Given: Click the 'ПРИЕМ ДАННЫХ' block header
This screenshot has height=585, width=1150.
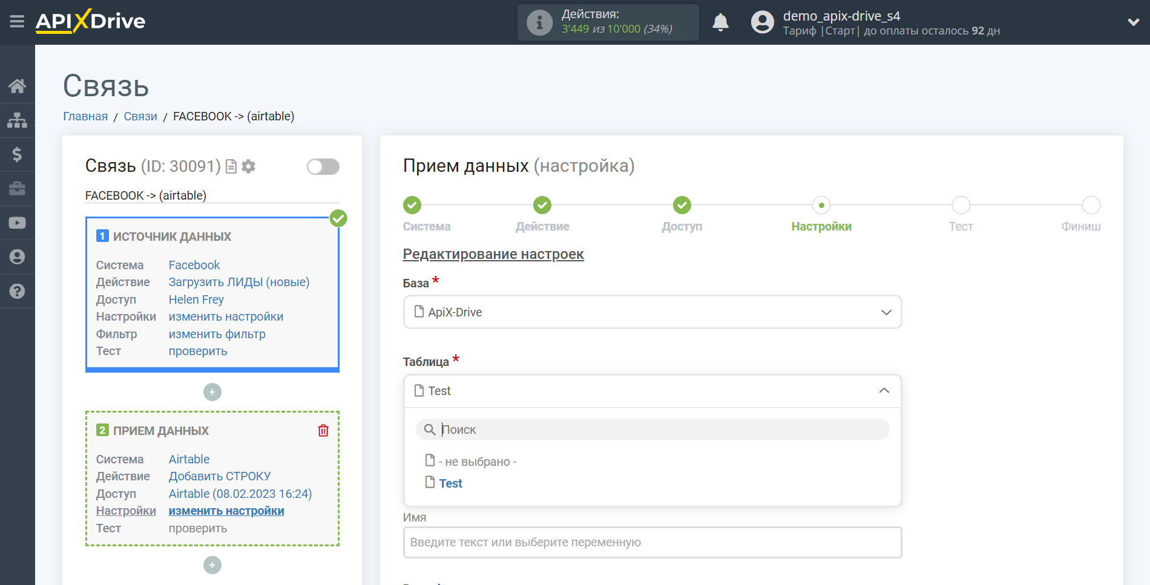Looking at the screenshot, I should tap(161, 431).
